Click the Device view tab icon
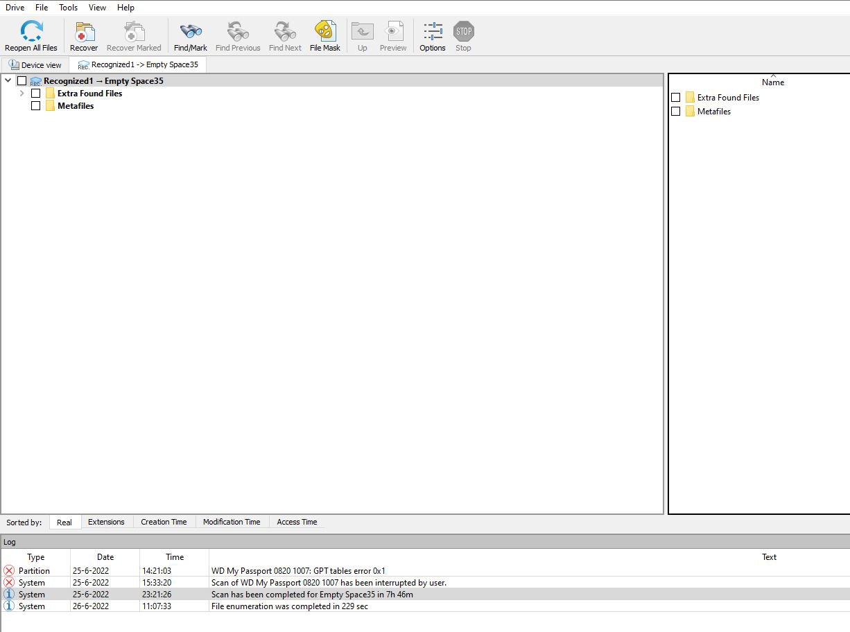 tap(14, 64)
